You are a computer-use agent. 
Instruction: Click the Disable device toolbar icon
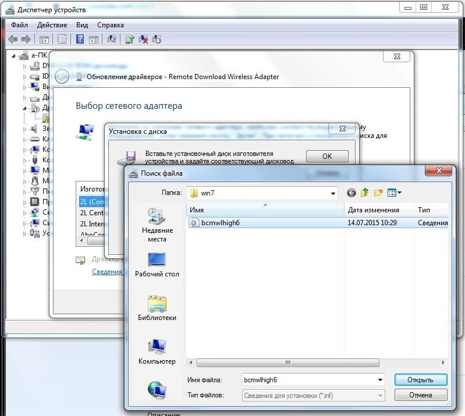point(157,39)
